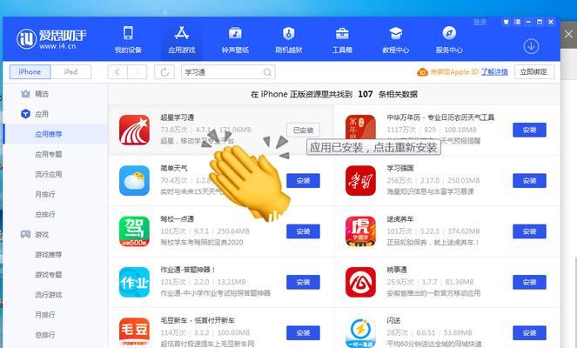This screenshot has width=577, height=348.
Task: Click 驾校一点通 app icon
Action: (134, 231)
